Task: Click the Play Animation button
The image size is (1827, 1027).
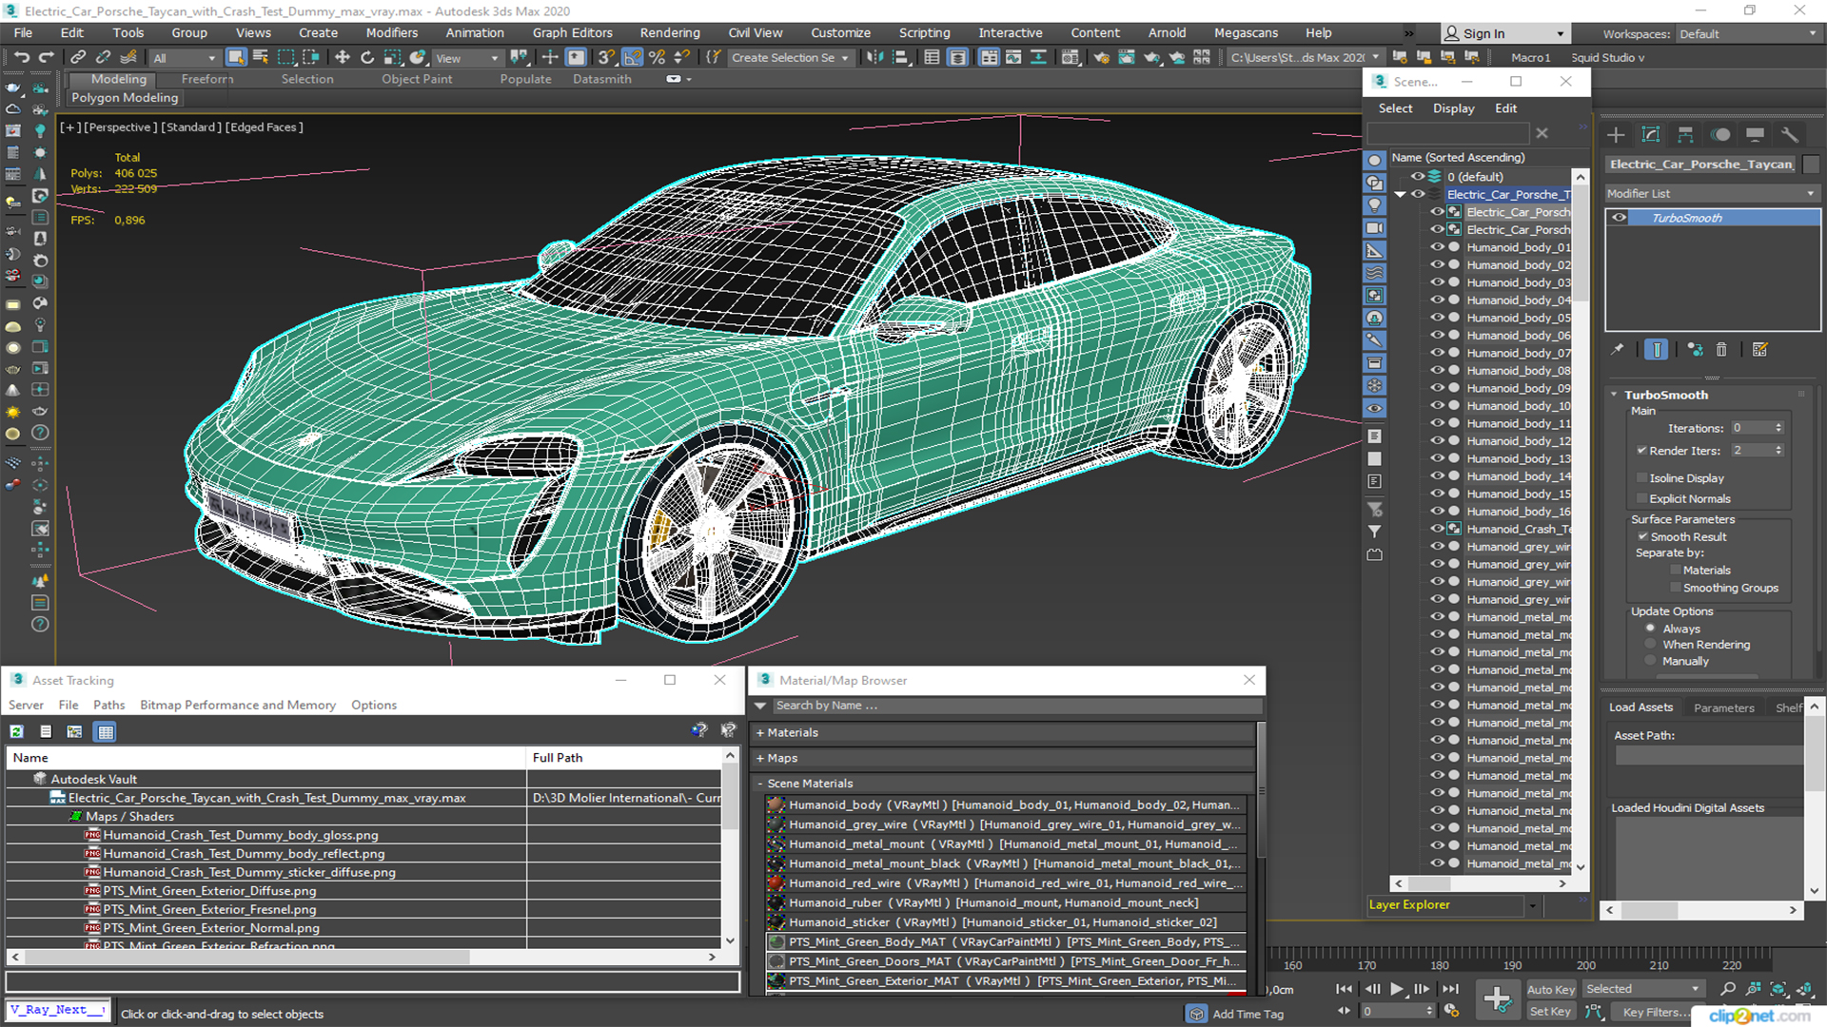Action: (x=1396, y=989)
